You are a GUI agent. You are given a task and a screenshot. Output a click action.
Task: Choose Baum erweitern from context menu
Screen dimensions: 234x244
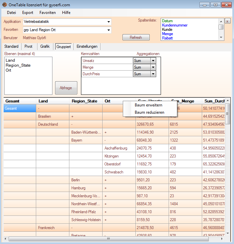pyautogui.click(x=148, y=105)
